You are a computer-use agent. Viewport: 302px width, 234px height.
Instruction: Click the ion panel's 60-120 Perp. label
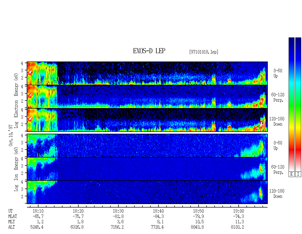(278, 170)
